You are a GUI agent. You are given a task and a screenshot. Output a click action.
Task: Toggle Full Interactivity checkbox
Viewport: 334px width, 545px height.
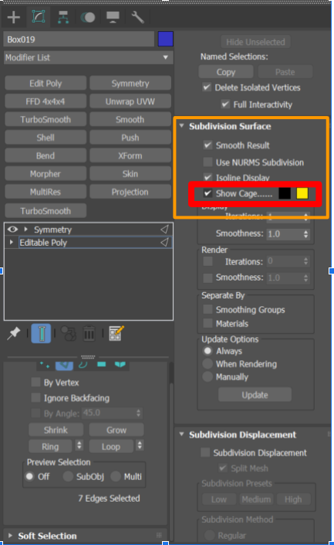tap(225, 104)
